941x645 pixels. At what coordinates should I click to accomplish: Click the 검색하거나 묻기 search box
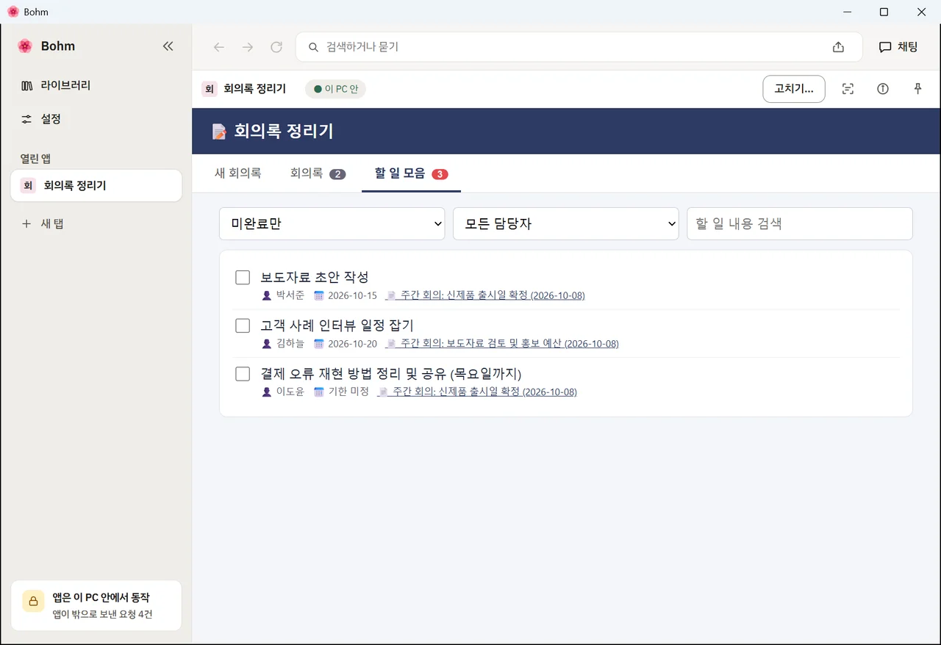pyautogui.click(x=579, y=47)
